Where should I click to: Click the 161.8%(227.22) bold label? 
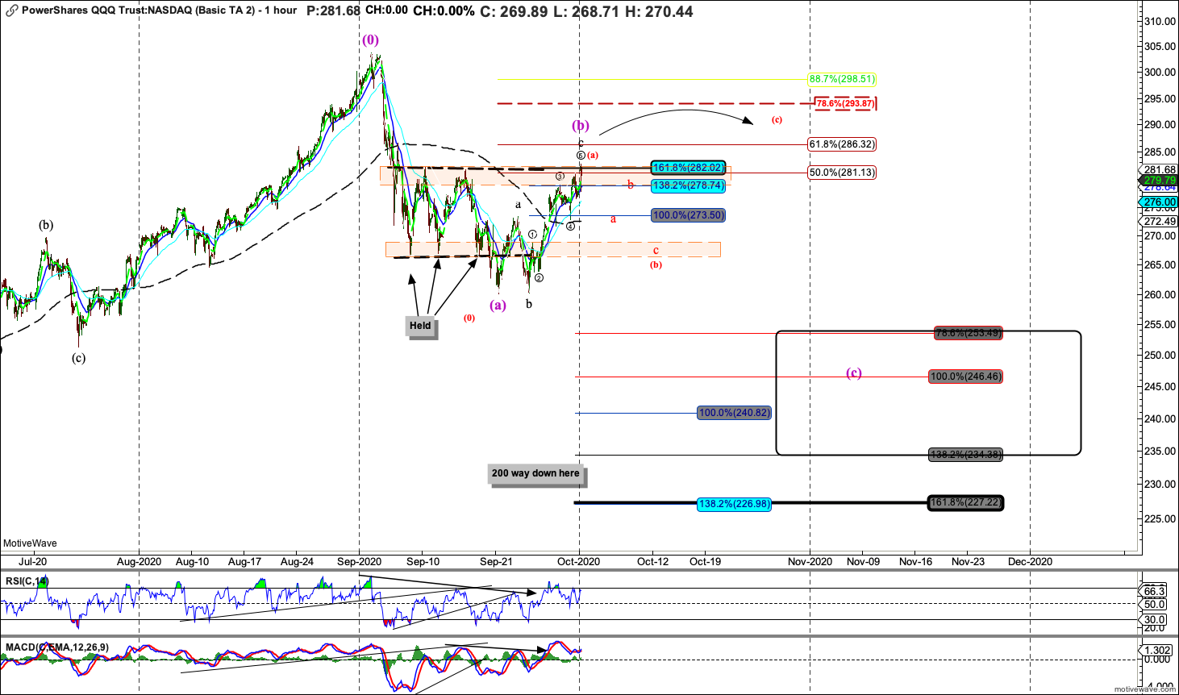click(966, 502)
